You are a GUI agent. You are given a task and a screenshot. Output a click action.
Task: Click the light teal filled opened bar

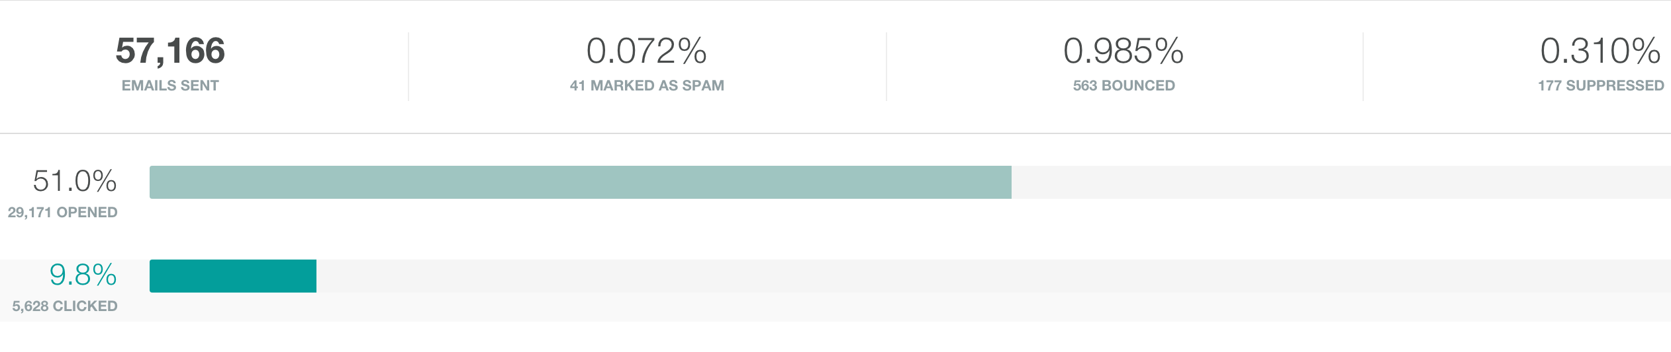580,182
